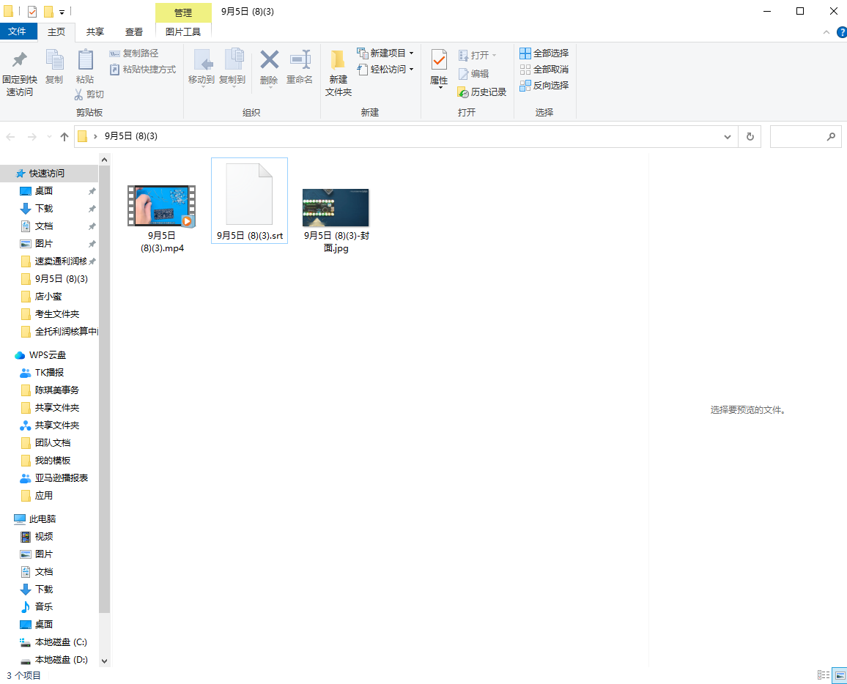Expand the address bar history dropdown
This screenshot has height=684, width=847.
727,137
